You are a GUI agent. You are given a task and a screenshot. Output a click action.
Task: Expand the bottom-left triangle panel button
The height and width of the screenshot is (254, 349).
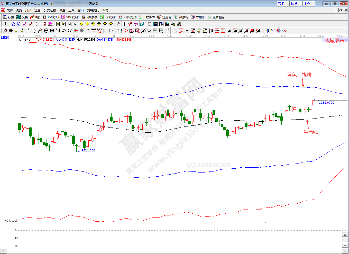[x=3, y=251]
